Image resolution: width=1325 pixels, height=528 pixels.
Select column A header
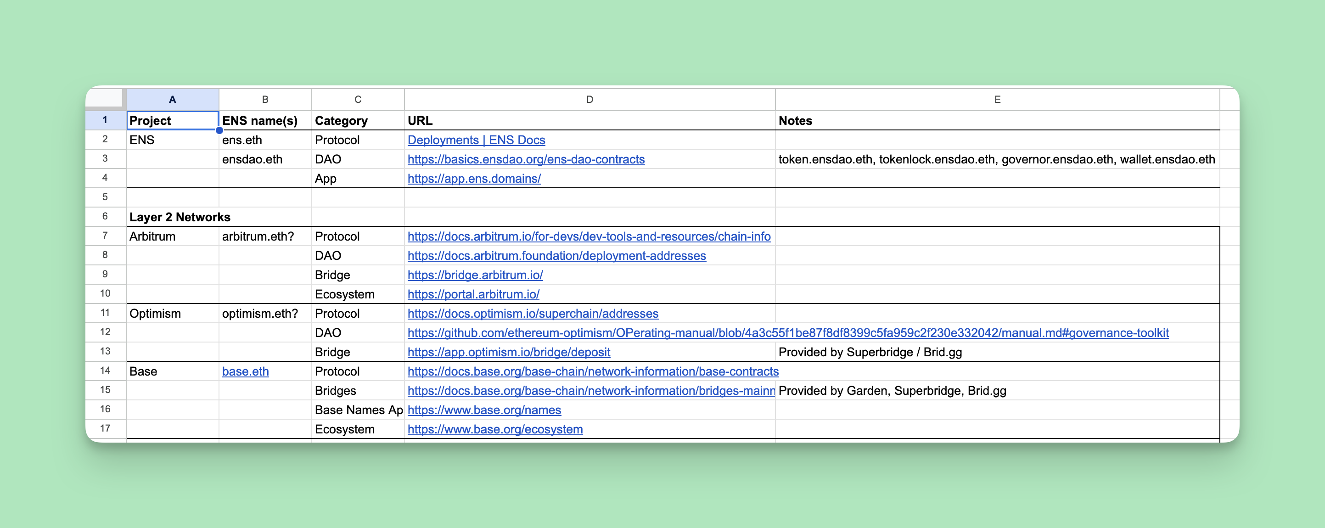point(172,99)
